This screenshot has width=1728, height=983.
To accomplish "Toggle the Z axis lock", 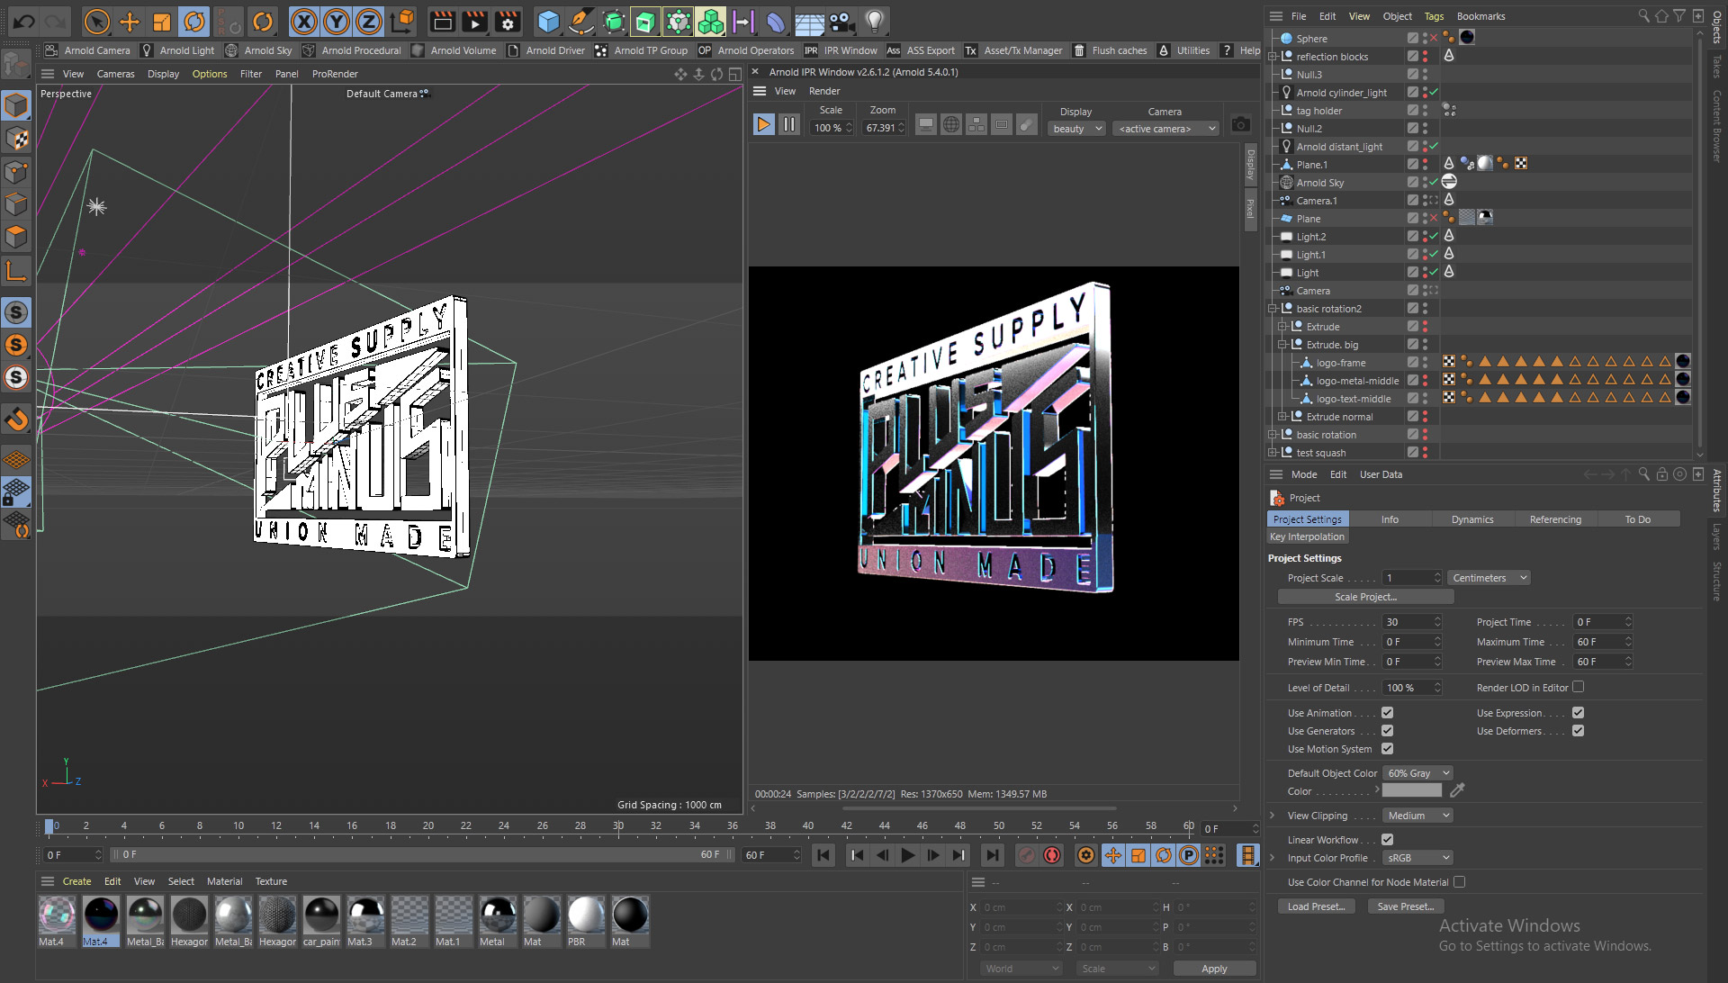I will click(x=369, y=22).
